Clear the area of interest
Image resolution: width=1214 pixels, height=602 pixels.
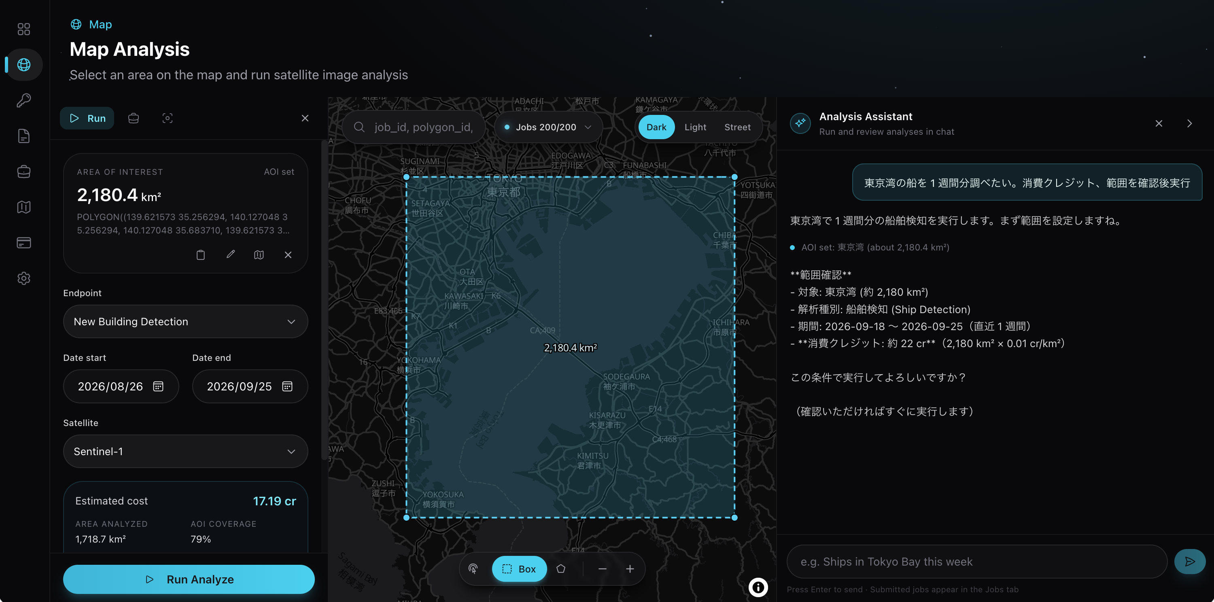coord(288,255)
